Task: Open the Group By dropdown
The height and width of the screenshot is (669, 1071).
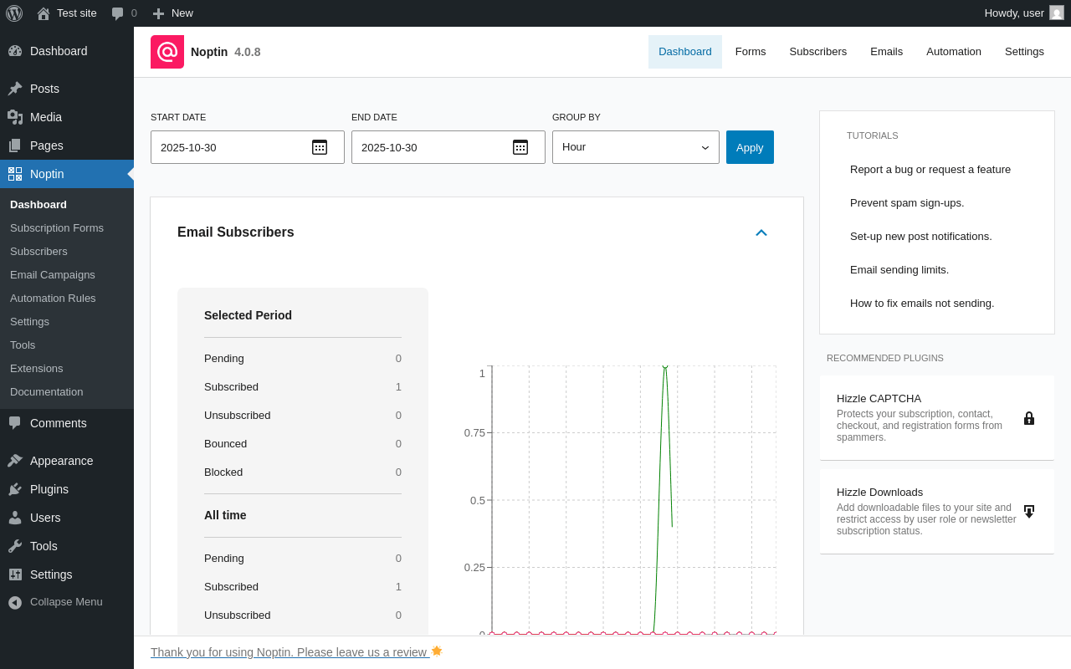Action: [x=635, y=147]
